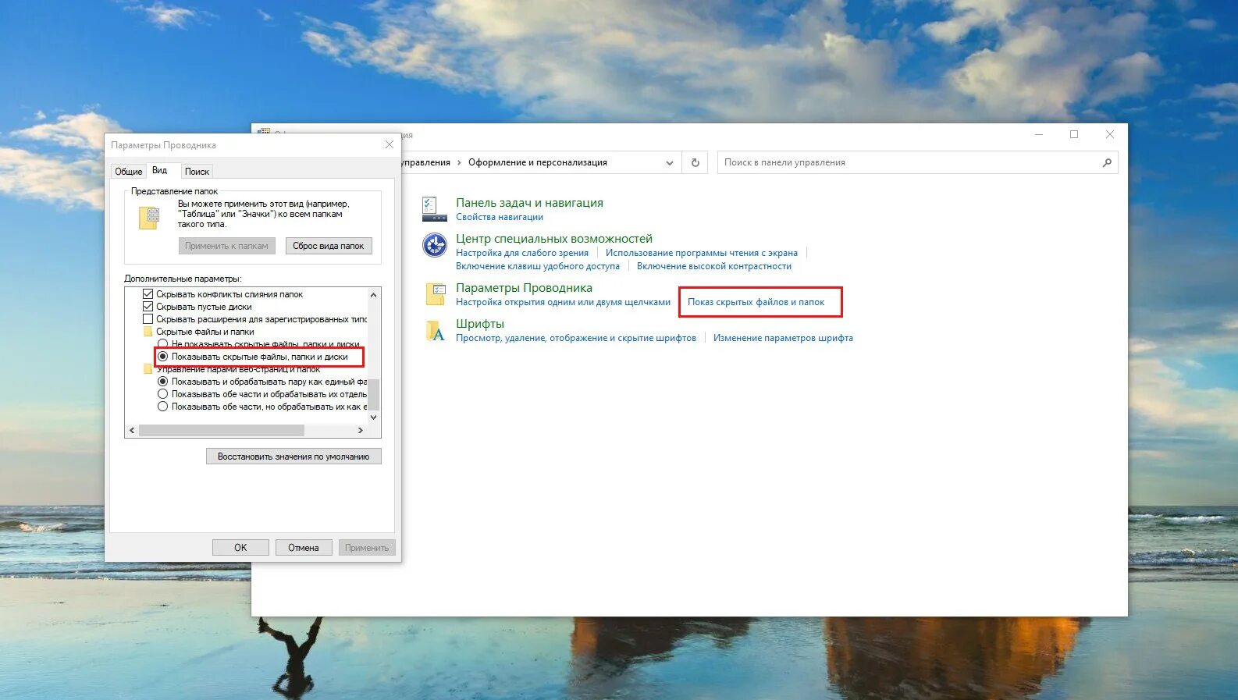Close the Control Panel window
Image resolution: width=1238 pixels, height=700 pixels.
1109,134
